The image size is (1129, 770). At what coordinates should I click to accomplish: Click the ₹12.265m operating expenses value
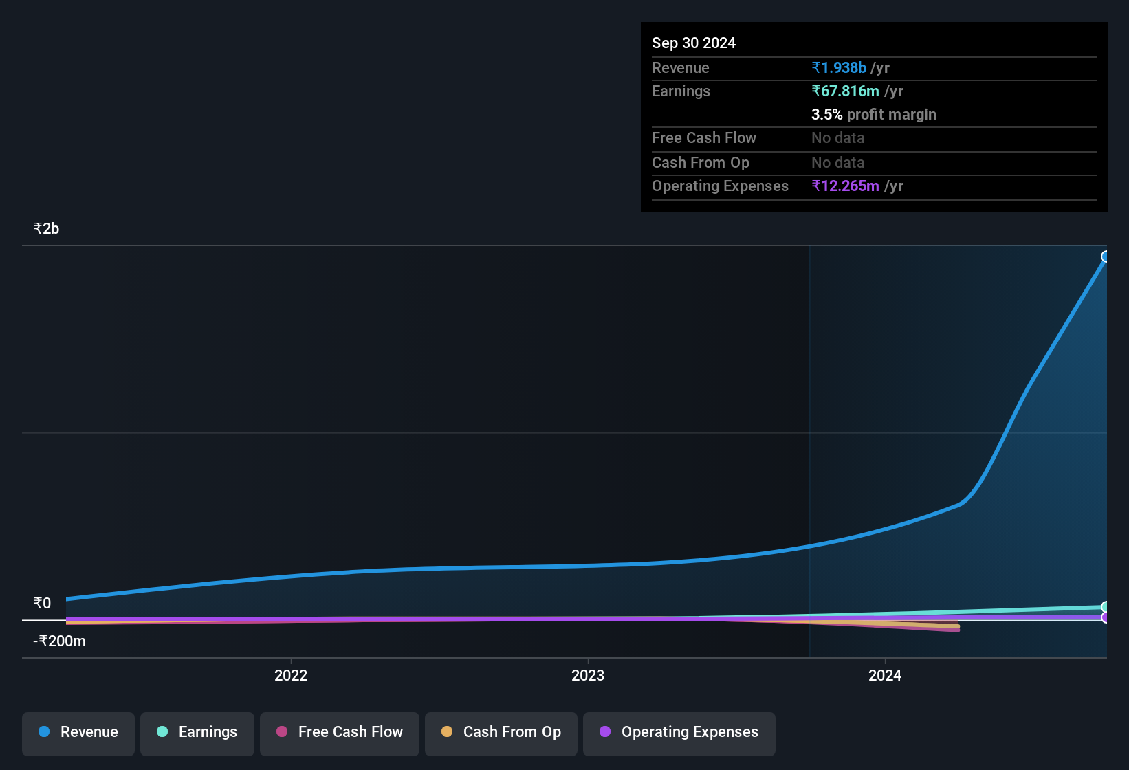click(x=845, y=186)
